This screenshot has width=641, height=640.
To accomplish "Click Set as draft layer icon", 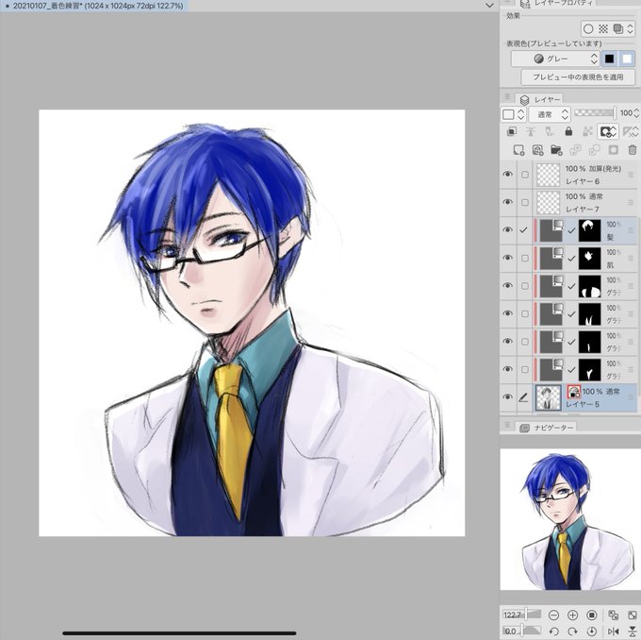I will tap(550, 131).
